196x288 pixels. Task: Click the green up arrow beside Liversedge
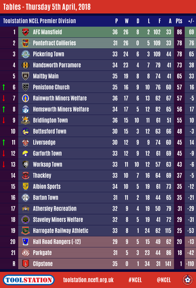[4, 142]
